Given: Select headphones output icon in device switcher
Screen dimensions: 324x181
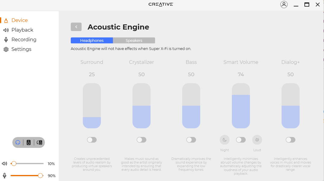Looking at the screenshot, I should click(18, 142).
